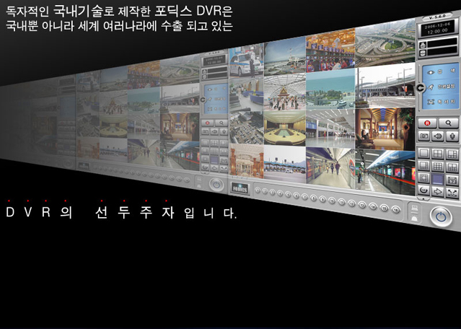This screenshot has width=461, height=329.
Task: Open the third blue panel menu entry
Action: tap(440, 102)
